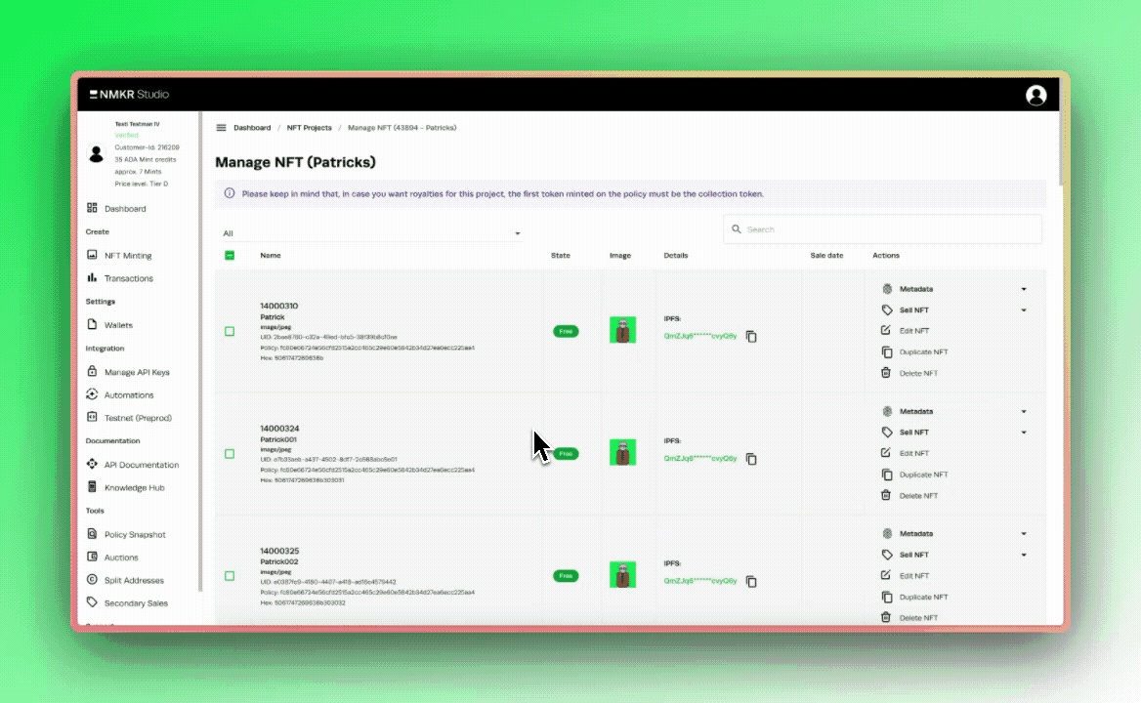This screenshot has height=703, width=1141.
Task: View image thumbnail of NFT 14000310
Action: 622,330
